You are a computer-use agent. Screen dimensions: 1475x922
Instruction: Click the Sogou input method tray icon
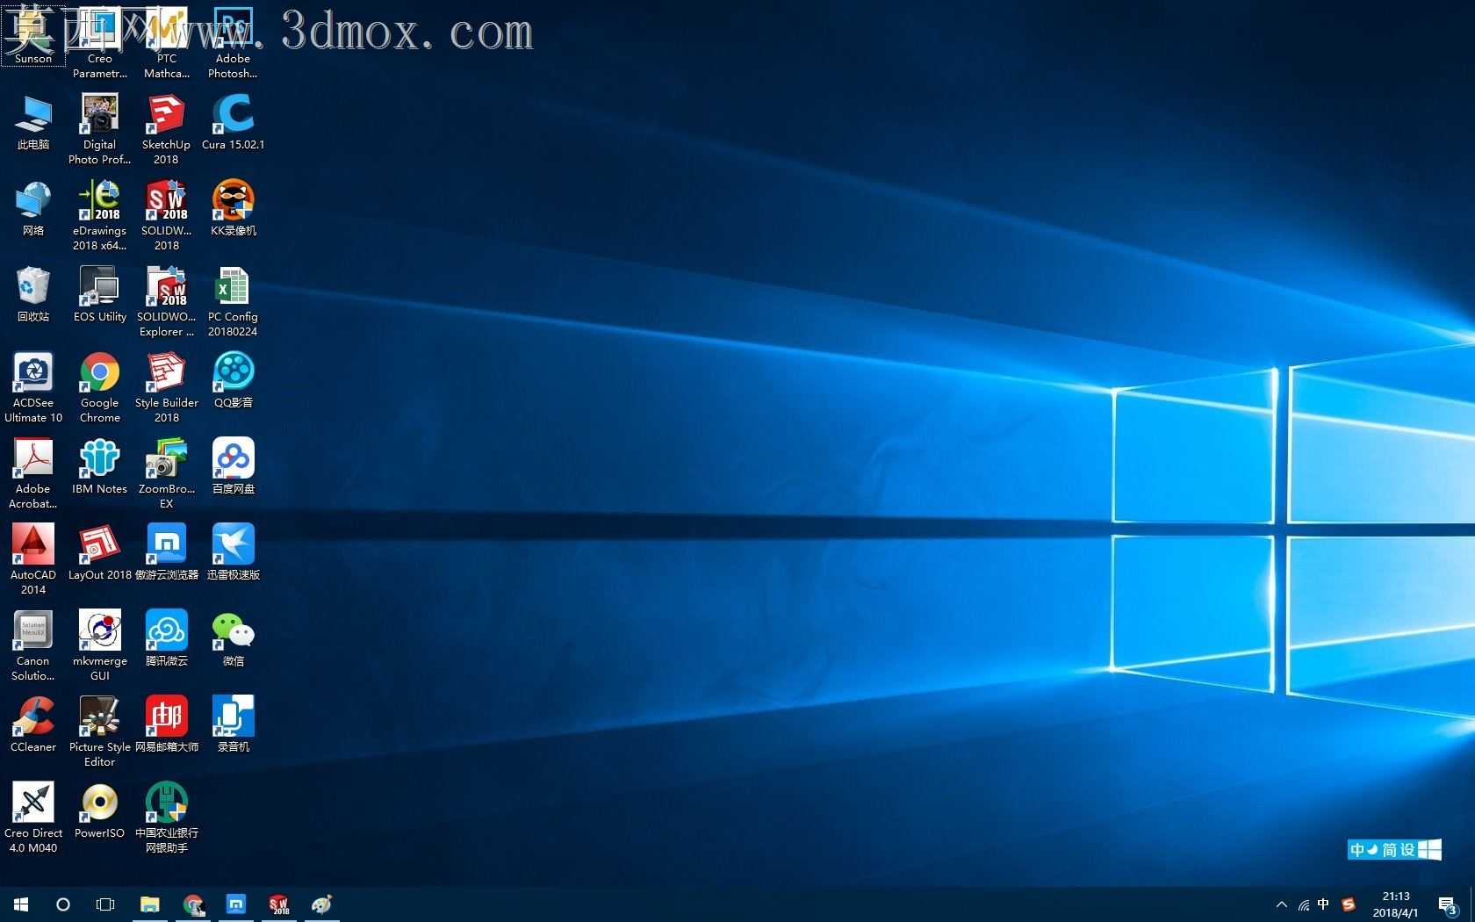(1349, 904)
